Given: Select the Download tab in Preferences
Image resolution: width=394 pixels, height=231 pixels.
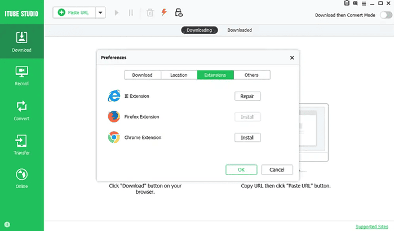Looking at the screenshot, I should click(x=143, y=75).
